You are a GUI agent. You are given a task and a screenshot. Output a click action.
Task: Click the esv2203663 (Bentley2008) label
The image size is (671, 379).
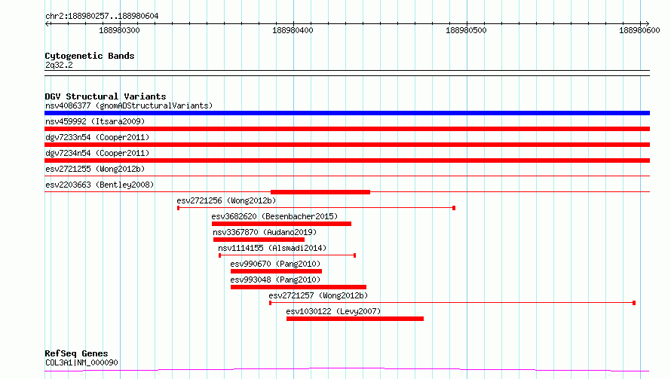coord(100,185)
